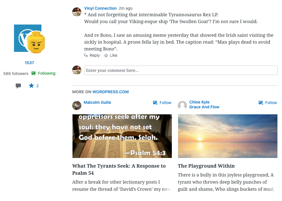The image size is (282, 201).
Task: Open the Grace And Flow site link
Action: 204,107
